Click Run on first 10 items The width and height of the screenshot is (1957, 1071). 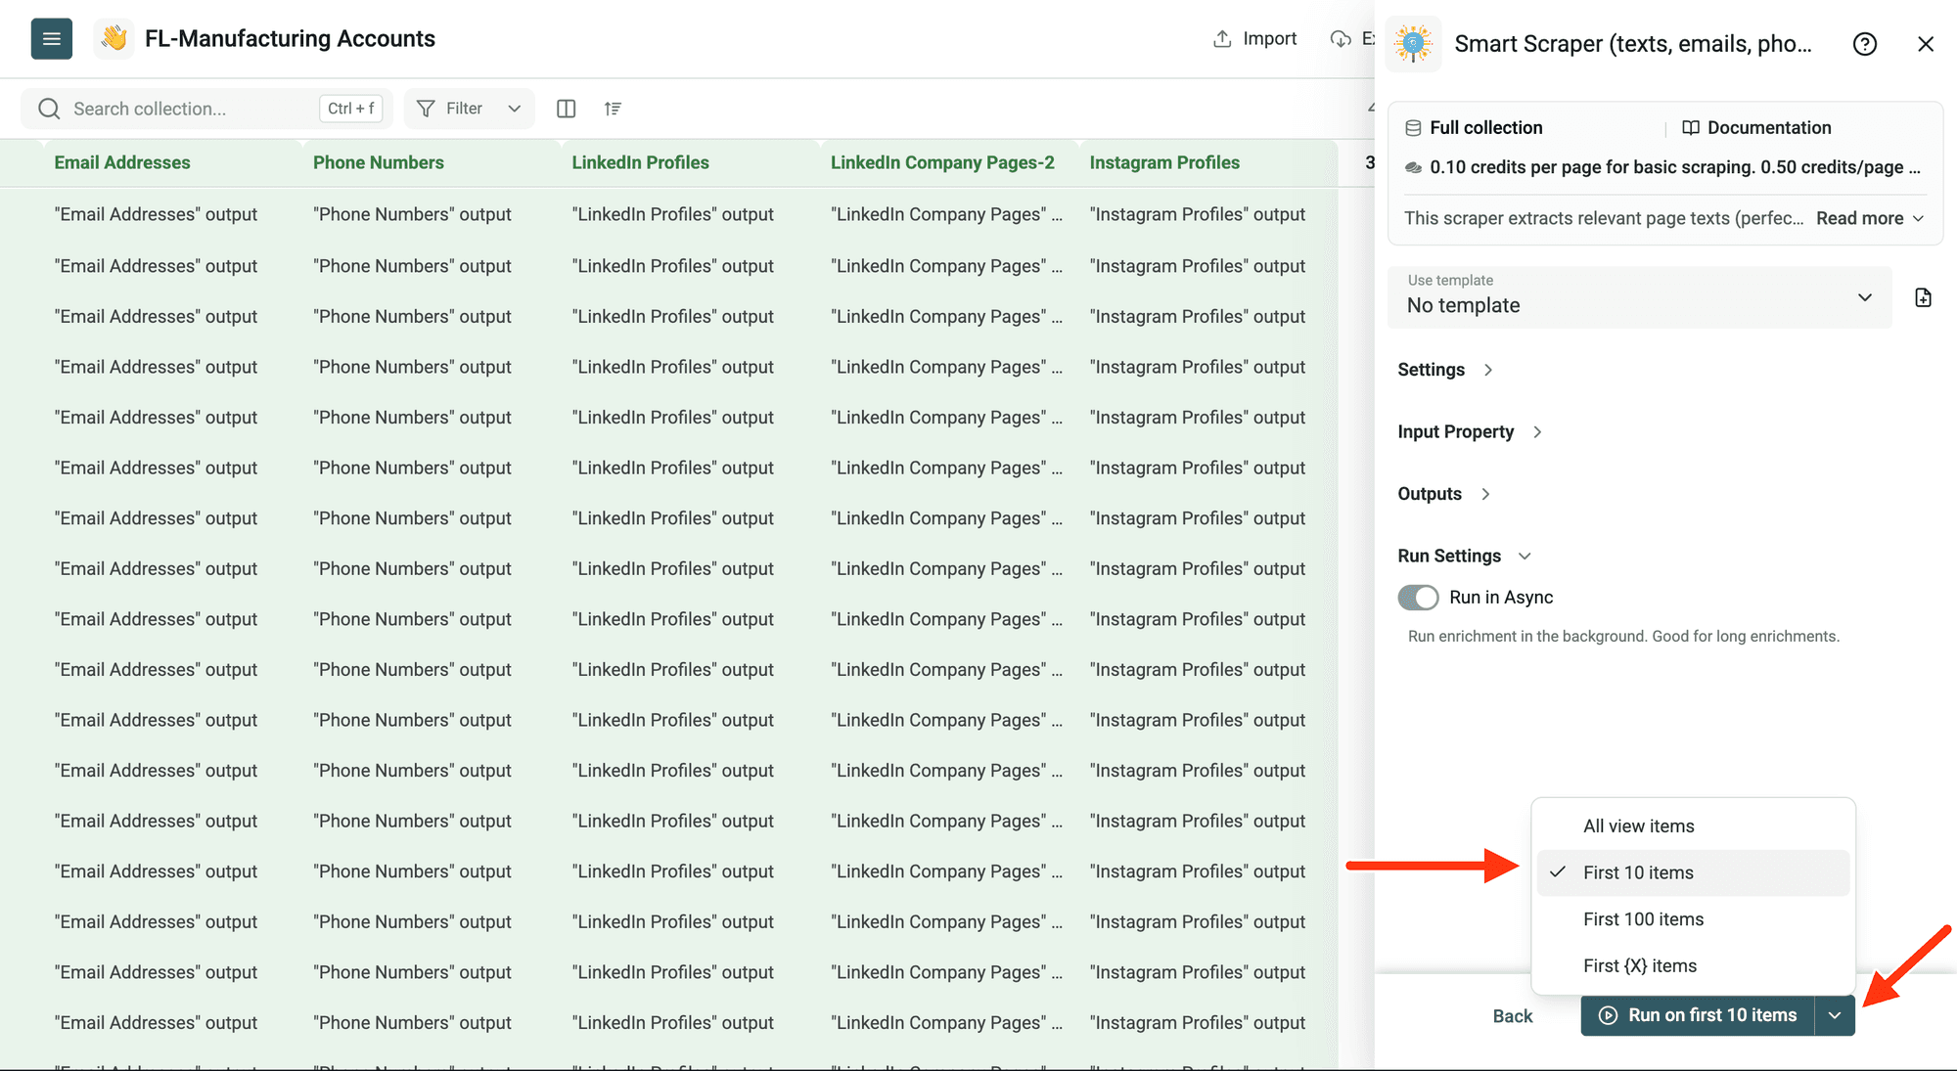point(1698,1015)
